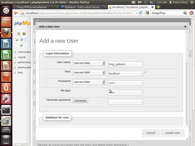Launch LibreOffice Writer from launcher
Screen dimensions: 195x146
pos(6,43)
